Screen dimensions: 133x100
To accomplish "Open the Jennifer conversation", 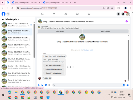I will click(x=16, y=67).
